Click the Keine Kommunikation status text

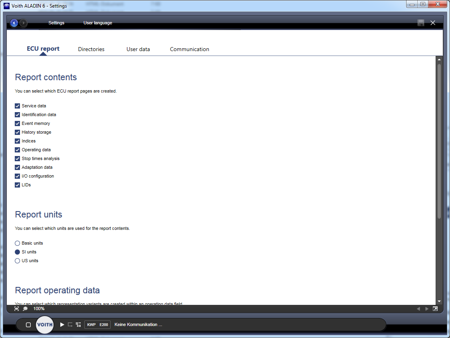138,324
